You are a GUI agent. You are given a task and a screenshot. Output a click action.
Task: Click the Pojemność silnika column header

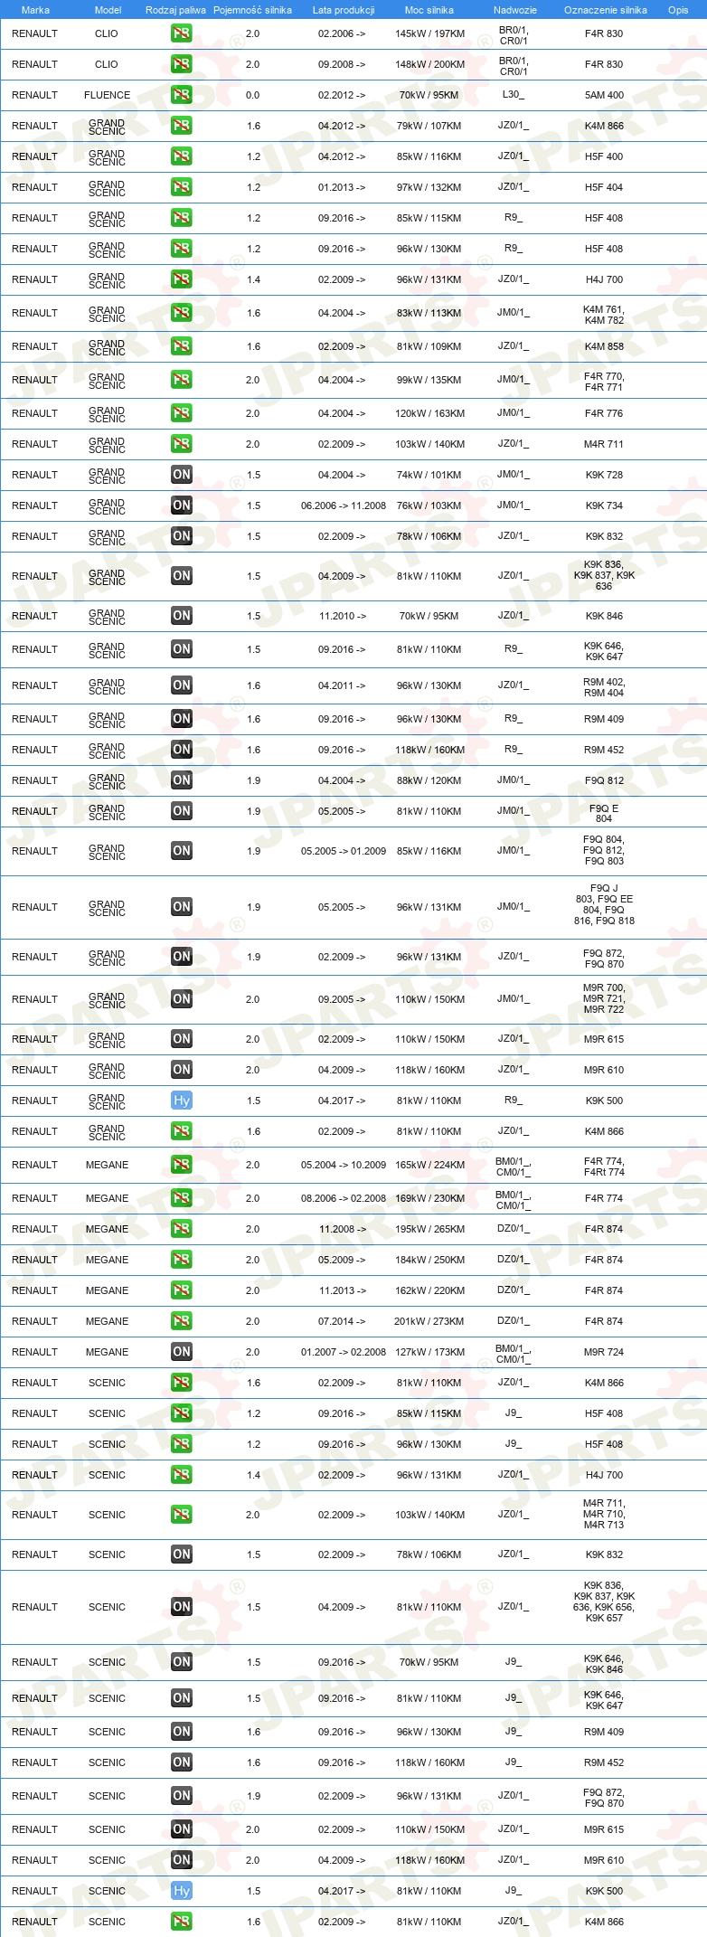252,10
